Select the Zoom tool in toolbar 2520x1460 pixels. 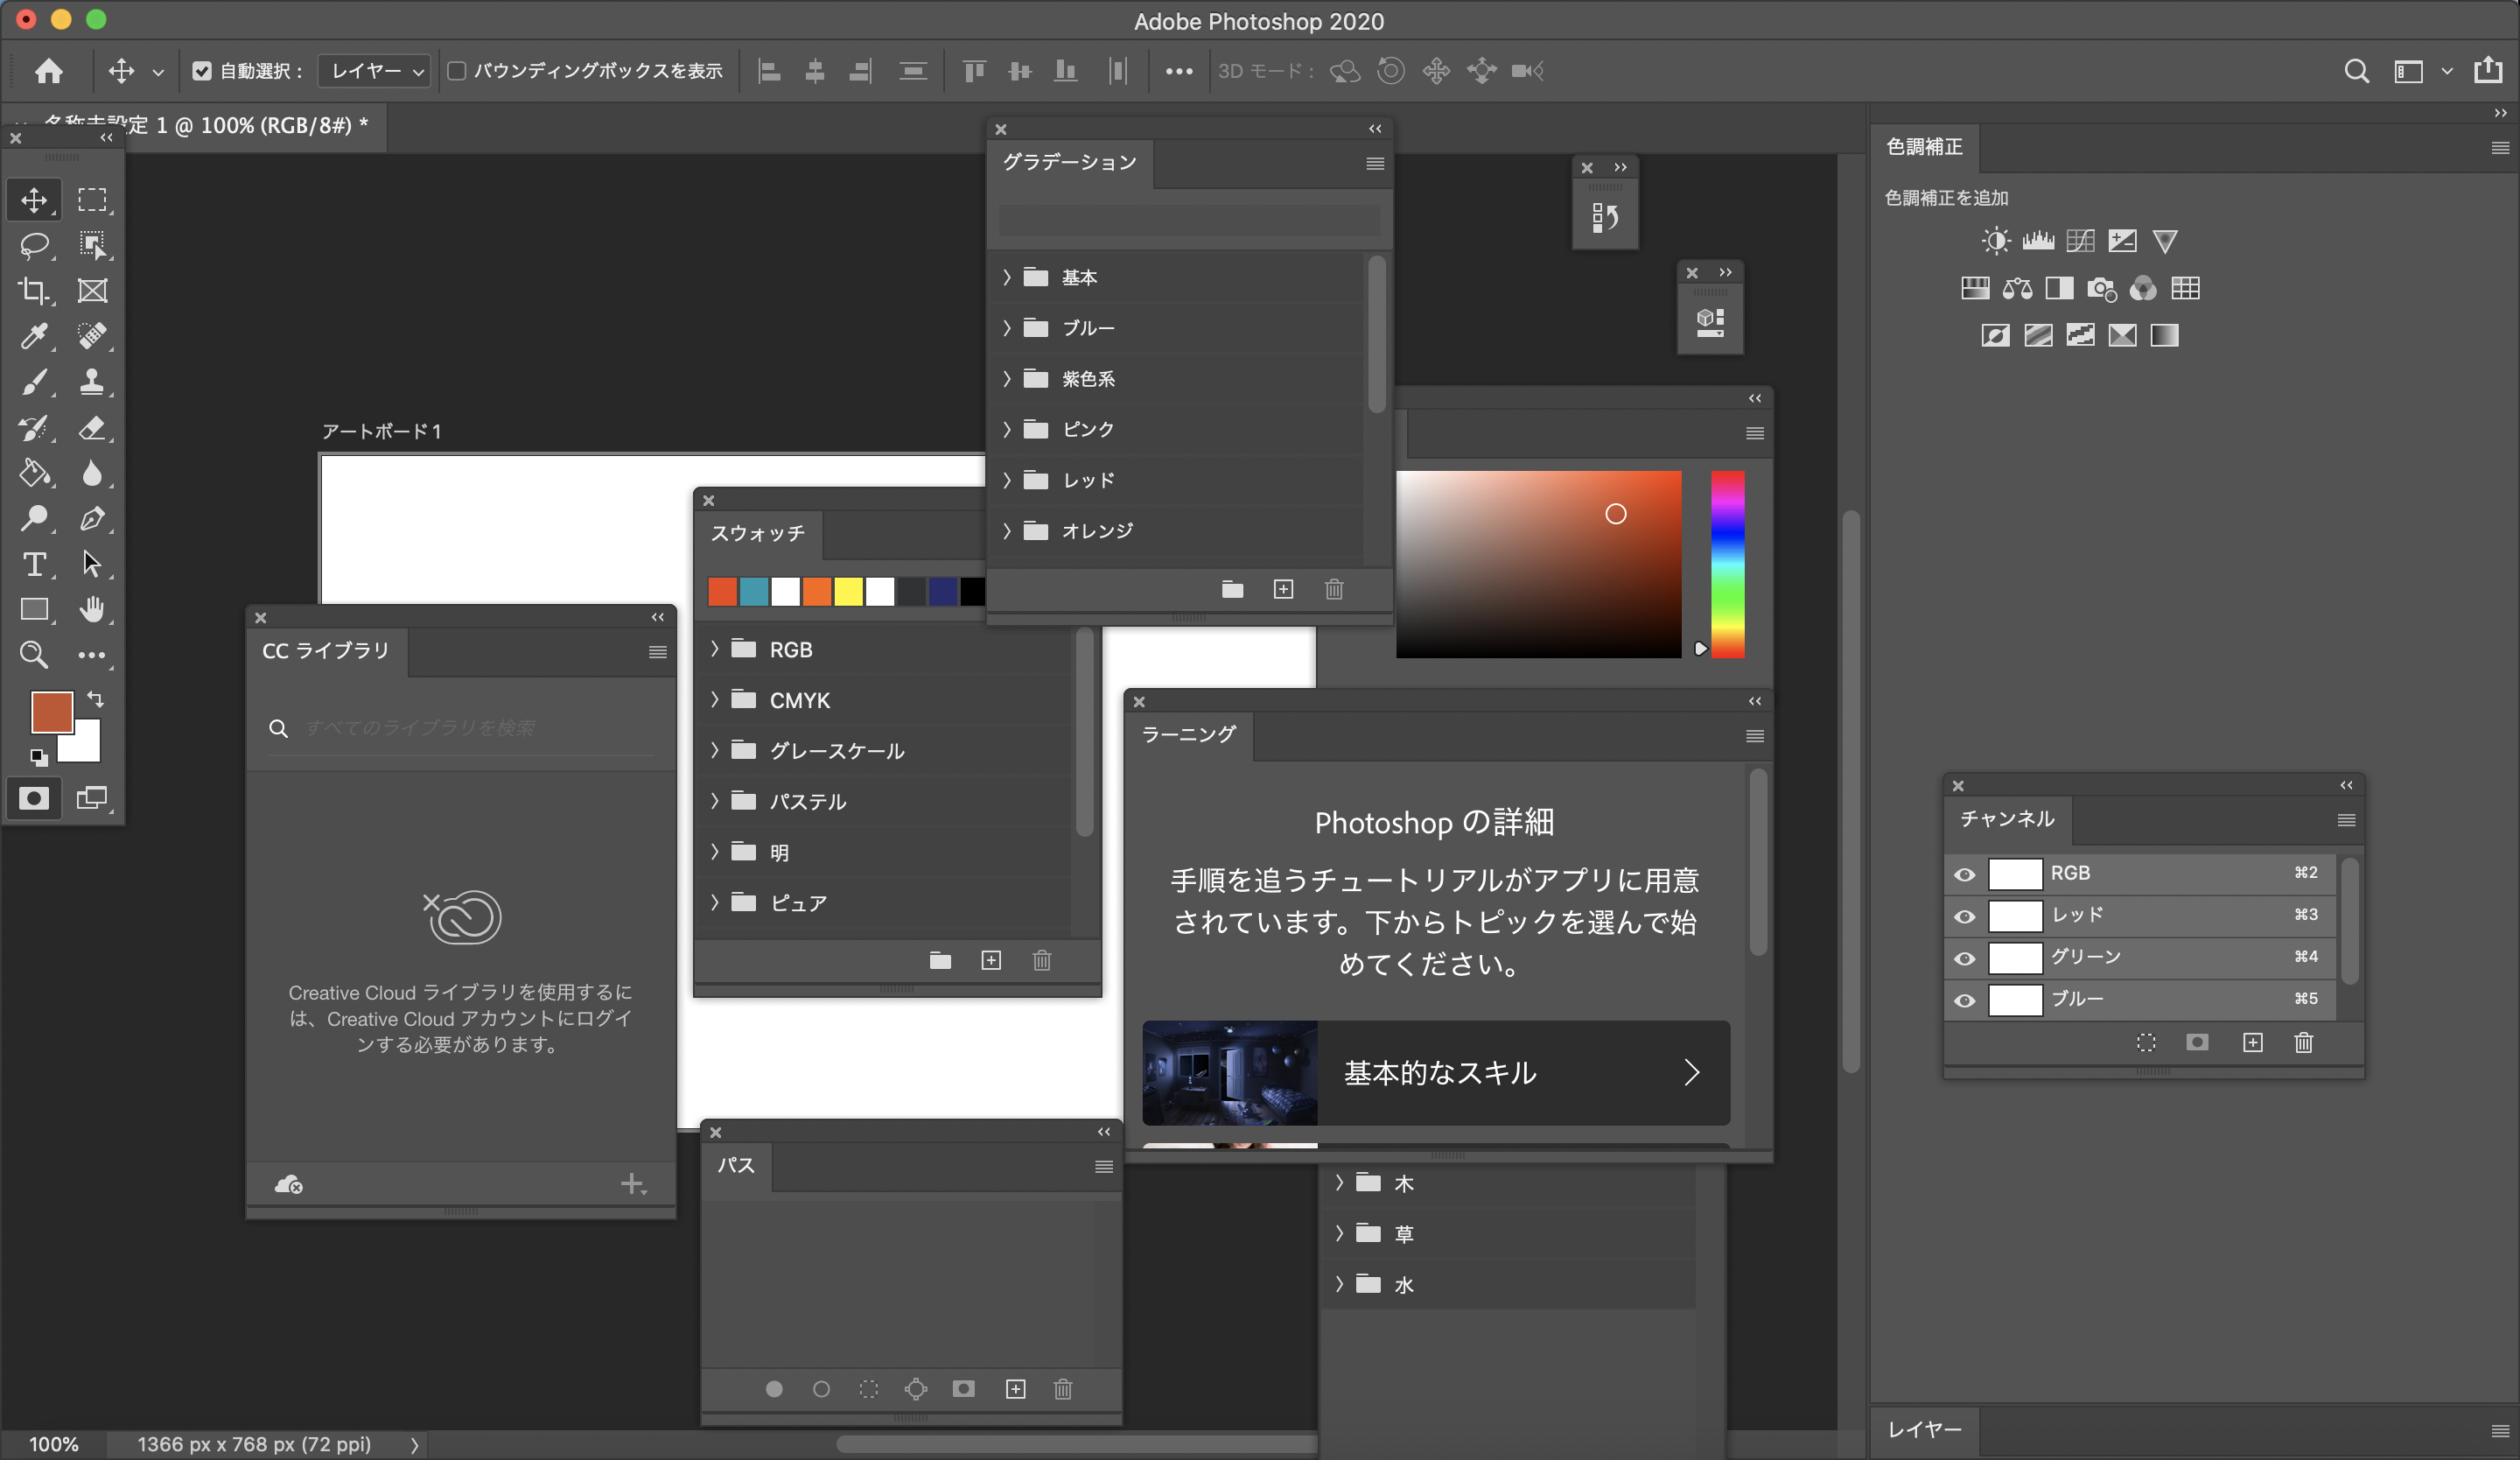point(34,655)
